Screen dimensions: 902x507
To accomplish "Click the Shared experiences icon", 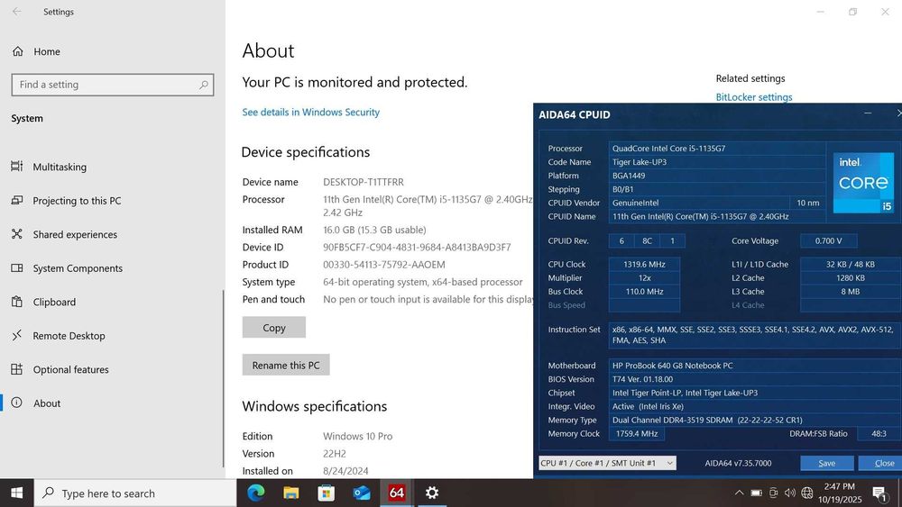I will pyautogui.click(x=16, y=234).
